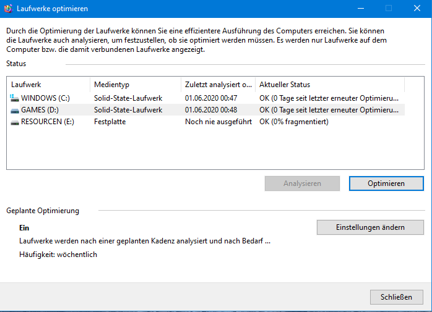This screenshot has width=432, height=312.
Task: Click the GAMES (D:) drive icon
Action: pos(15,111)
